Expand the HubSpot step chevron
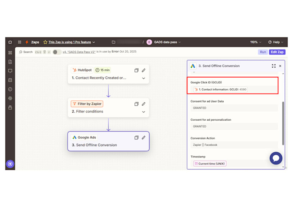Viewport: 293px width, 198px height. 143,78
